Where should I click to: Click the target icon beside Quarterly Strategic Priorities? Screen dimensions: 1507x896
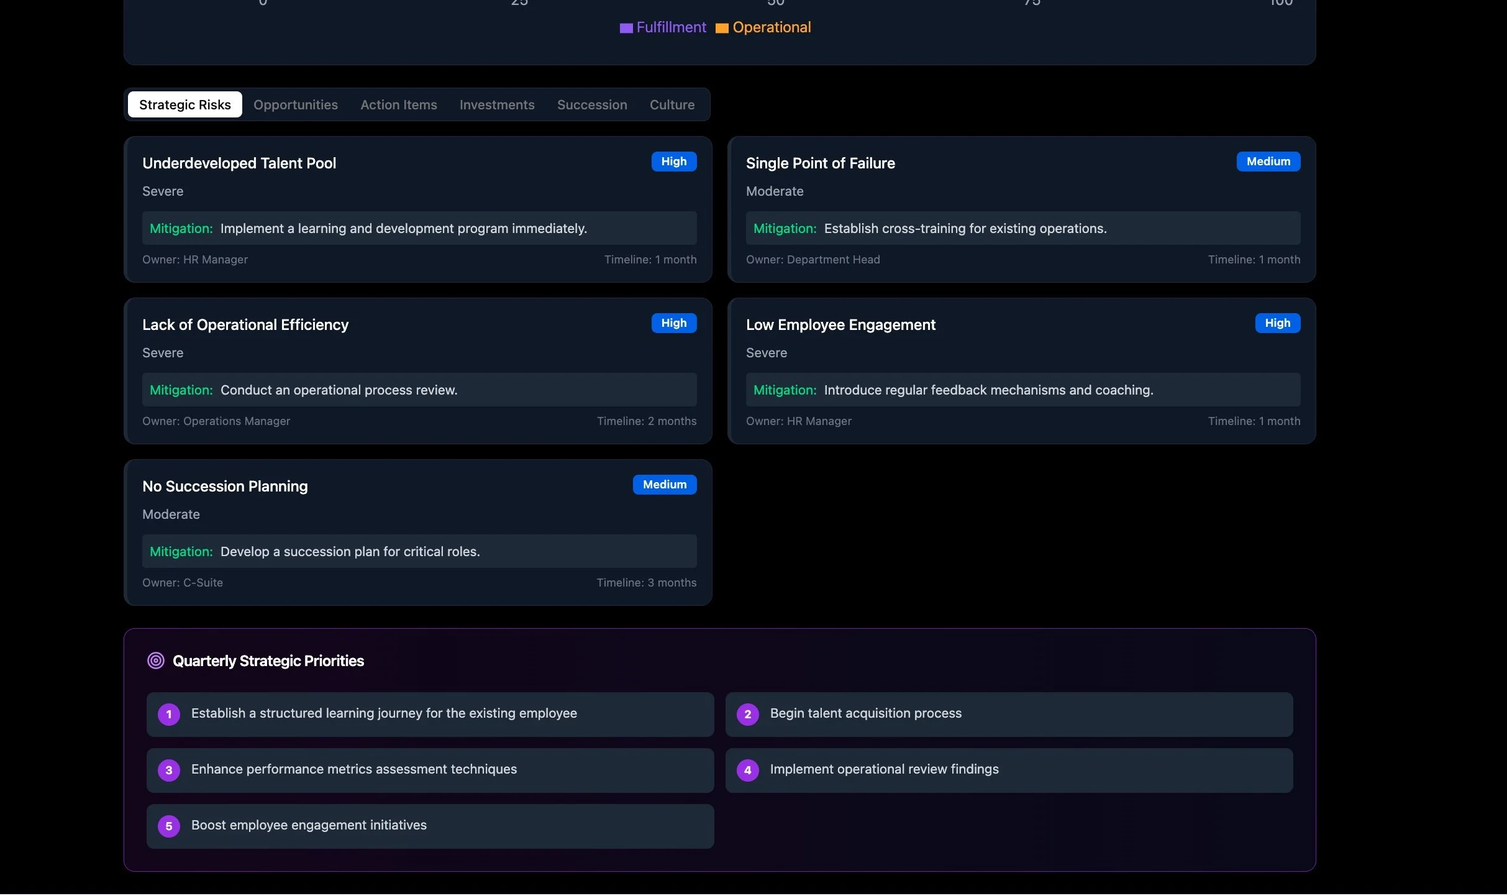pyautogui.click(x=155, y=661)
